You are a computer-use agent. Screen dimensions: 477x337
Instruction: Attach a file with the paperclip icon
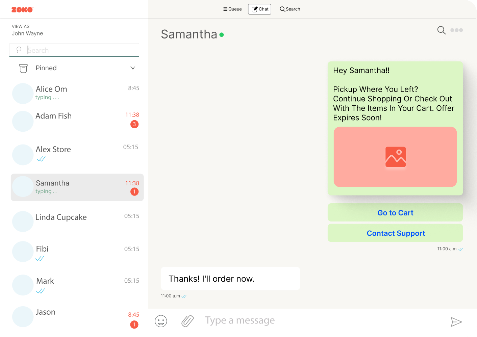tap(187, 321)
